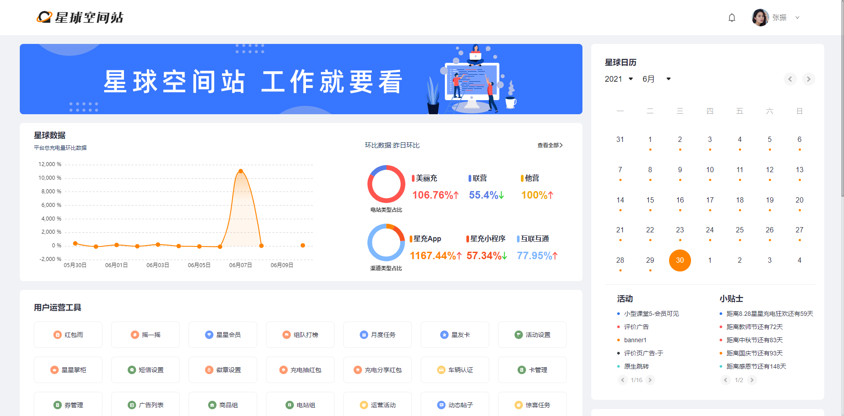
Task: Click the blue 星球空间站 banner
Action: pos(301,79)
